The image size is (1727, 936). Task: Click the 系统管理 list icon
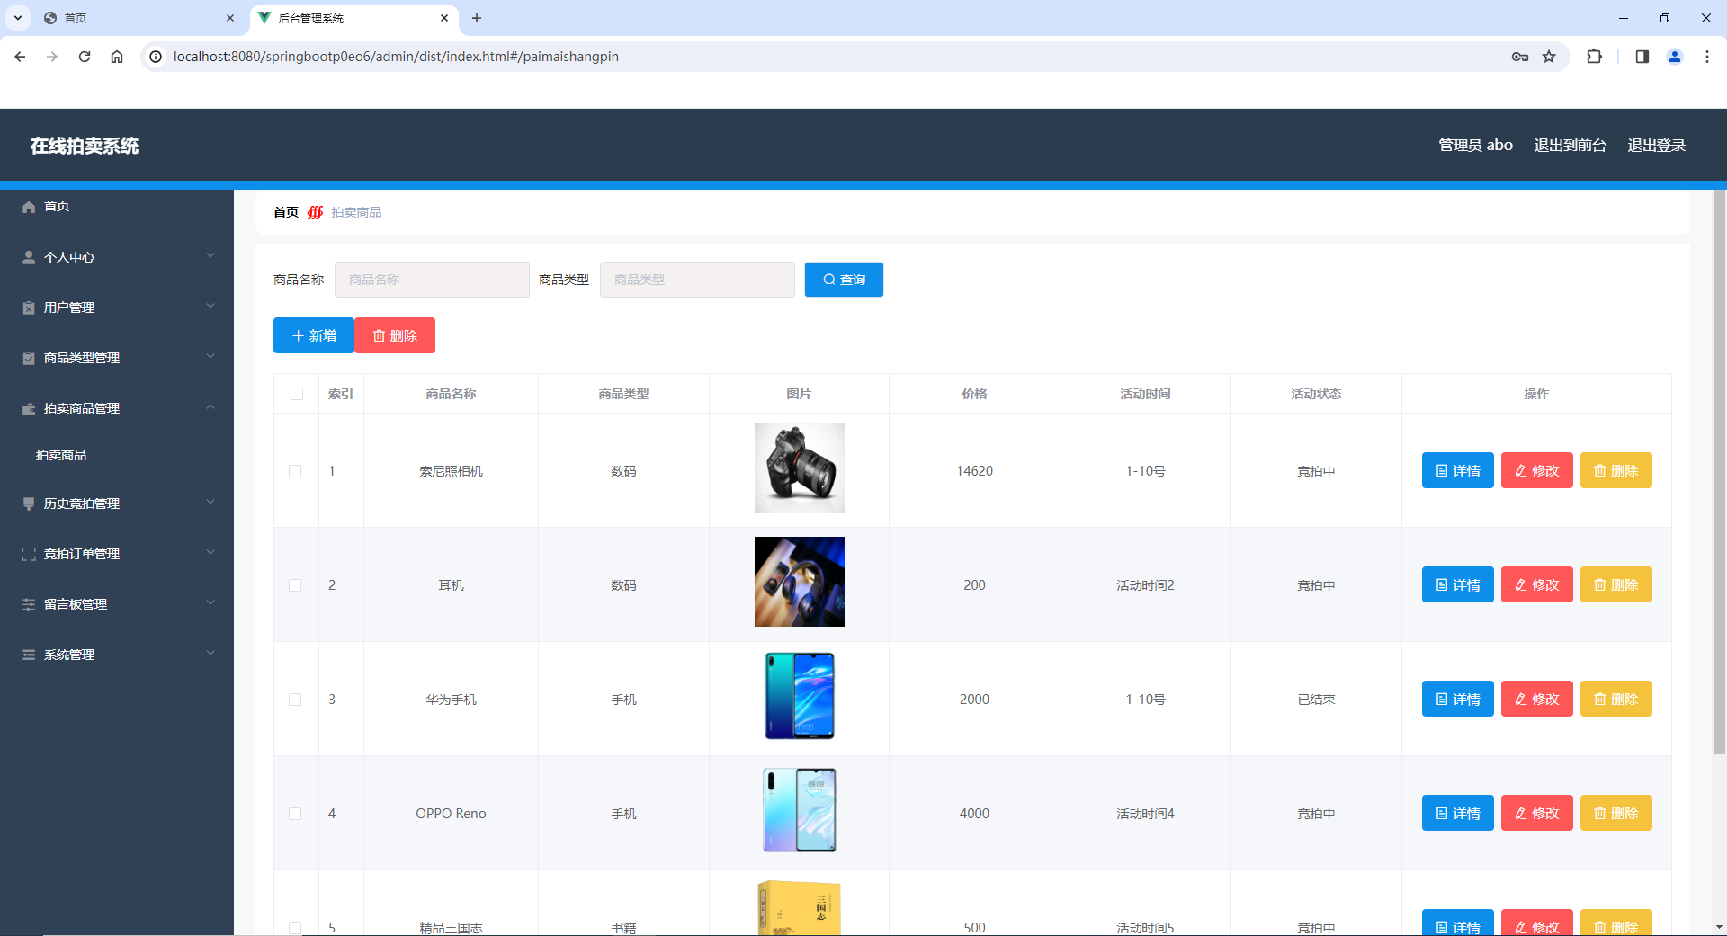(29, 655)
